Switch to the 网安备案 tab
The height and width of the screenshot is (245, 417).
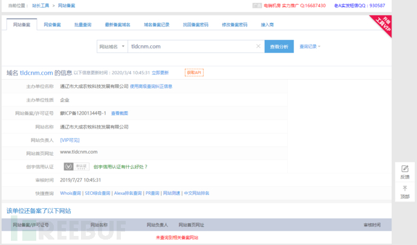tap(52, 25)
